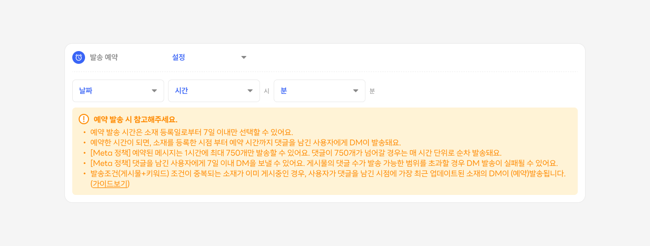Click the Meta 정책 notice about 750개 limit
The height and width of the screenshot is (246, 650).
pos(296,153)
